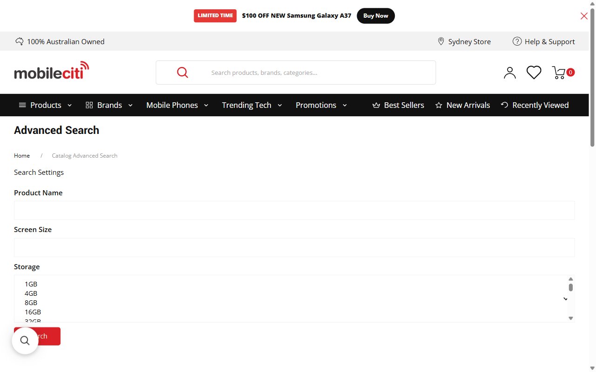Click the New Arrivals star icon

439,105
